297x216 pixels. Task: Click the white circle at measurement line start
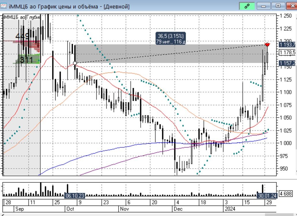tap(75, 63)
